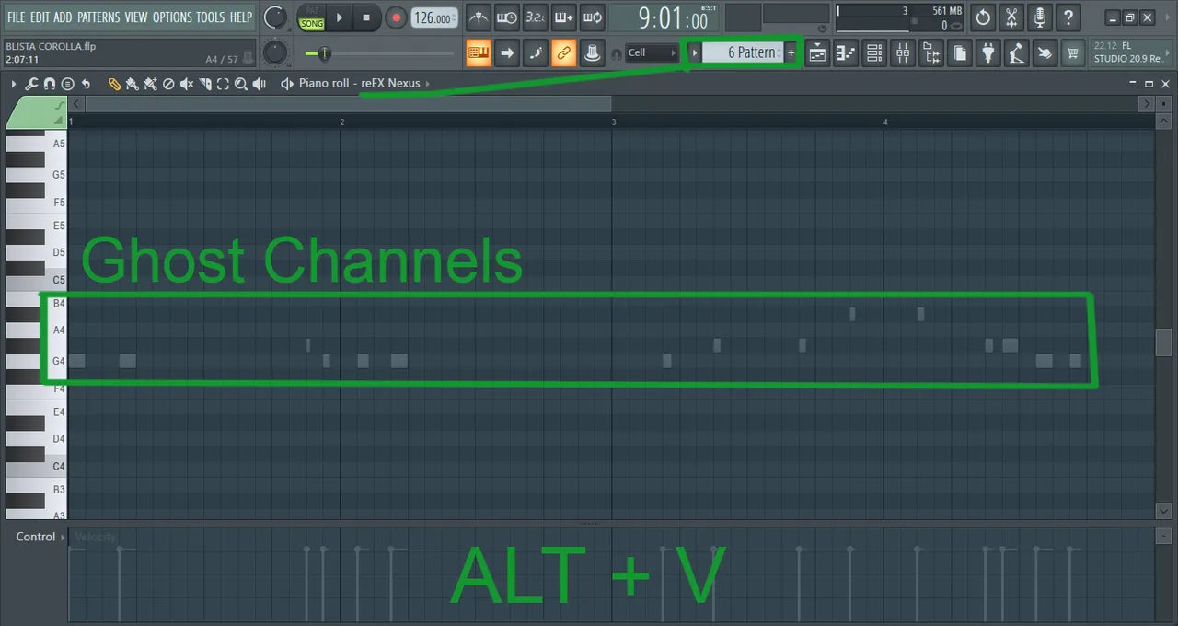
Task: Open the EDIT menu
Action: [39, 17]
